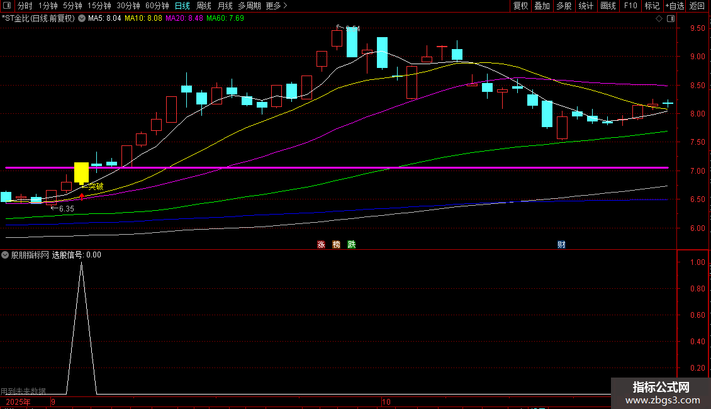Click the MA5: 8.04 label
Viewport: 711px width, 409px height.
tap(104, 19)
